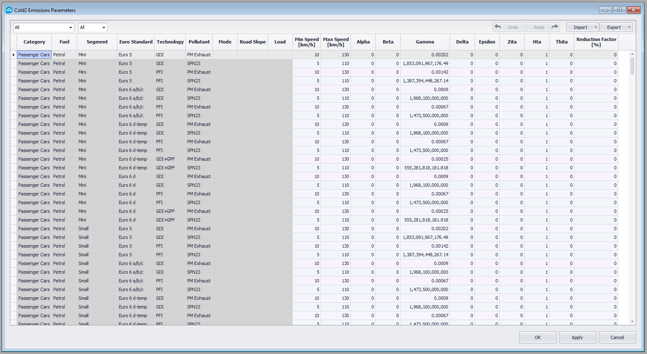Select the first PM Exhaust cell
The height and width of the screenshot is (354, 647).
tap(199, 54)
